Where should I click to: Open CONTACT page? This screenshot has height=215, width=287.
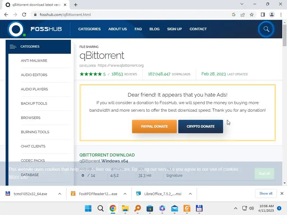point(198,29)
